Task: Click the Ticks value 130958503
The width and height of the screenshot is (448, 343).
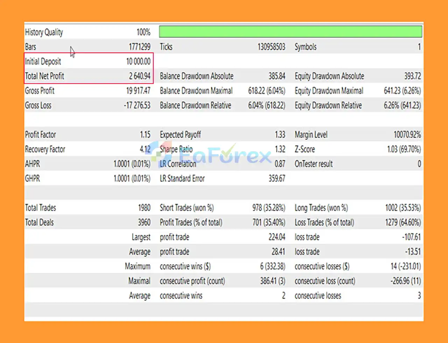Action: tap(271, 47)
